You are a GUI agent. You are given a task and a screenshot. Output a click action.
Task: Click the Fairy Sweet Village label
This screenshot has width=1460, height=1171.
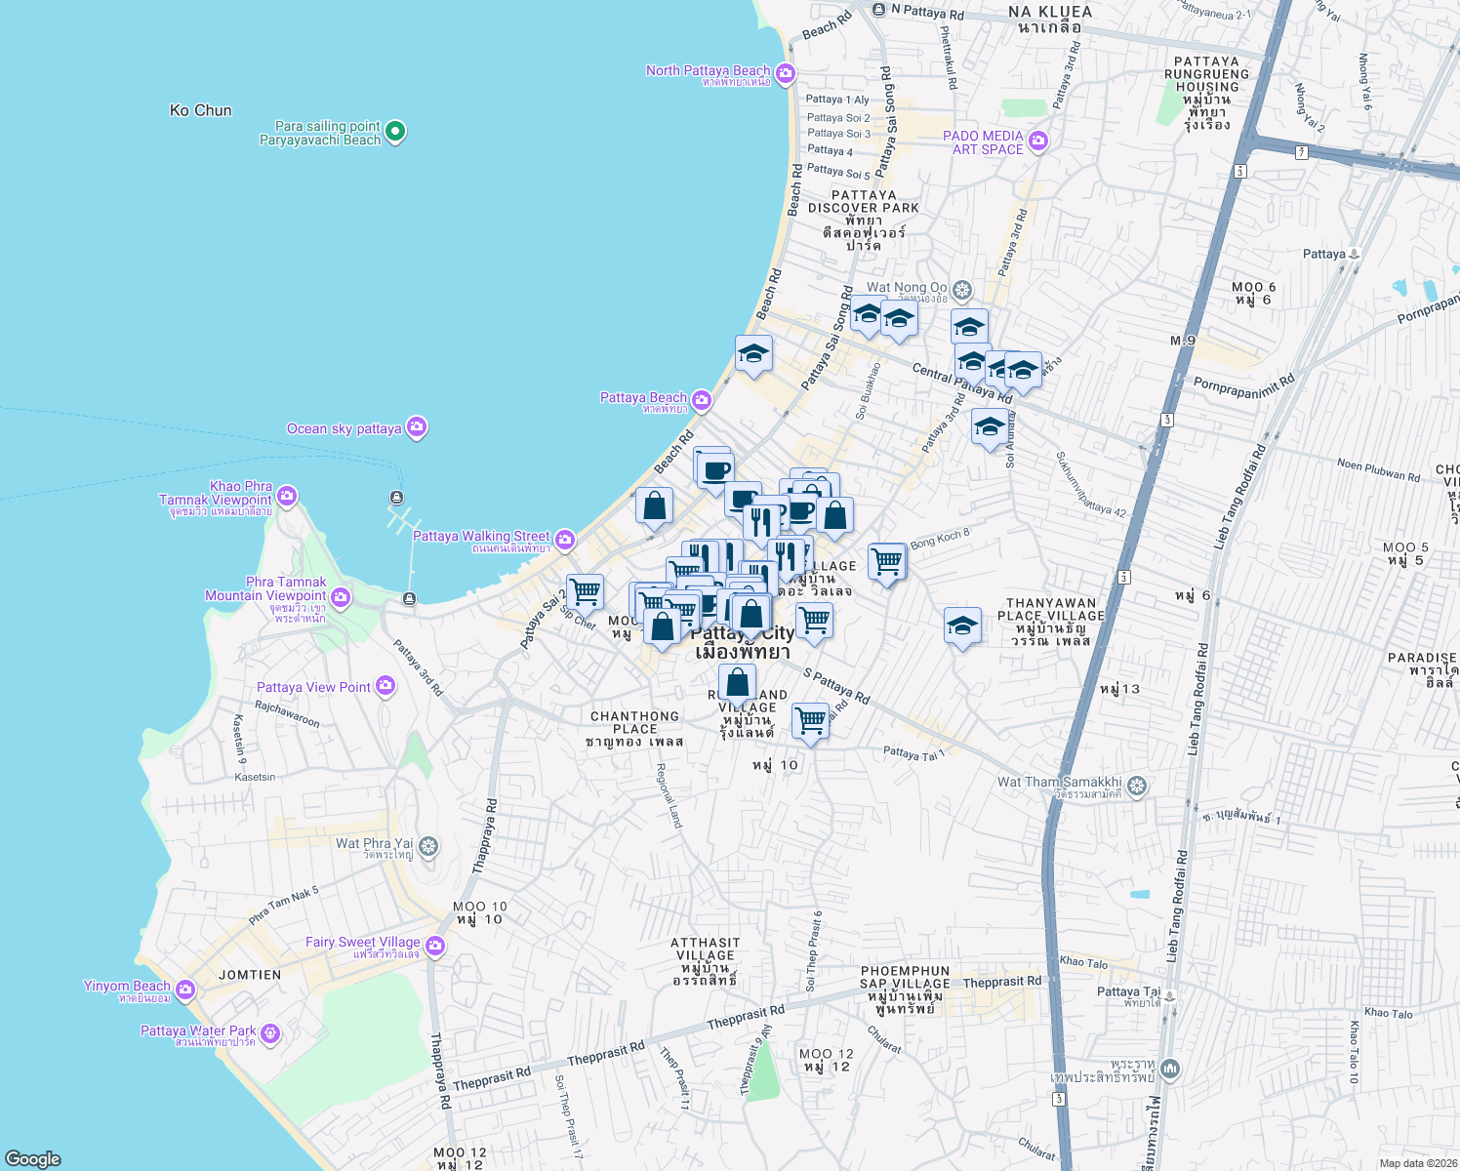tap(363, 942)
